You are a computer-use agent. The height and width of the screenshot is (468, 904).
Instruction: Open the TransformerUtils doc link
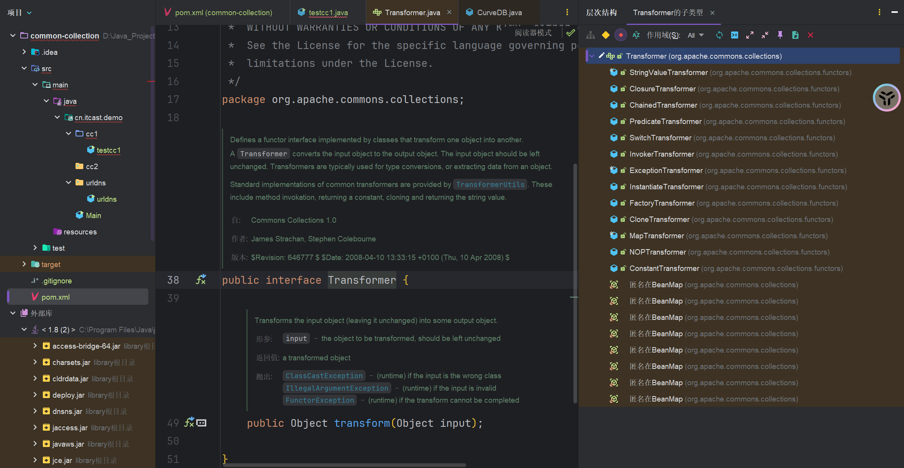pos(490,185)
